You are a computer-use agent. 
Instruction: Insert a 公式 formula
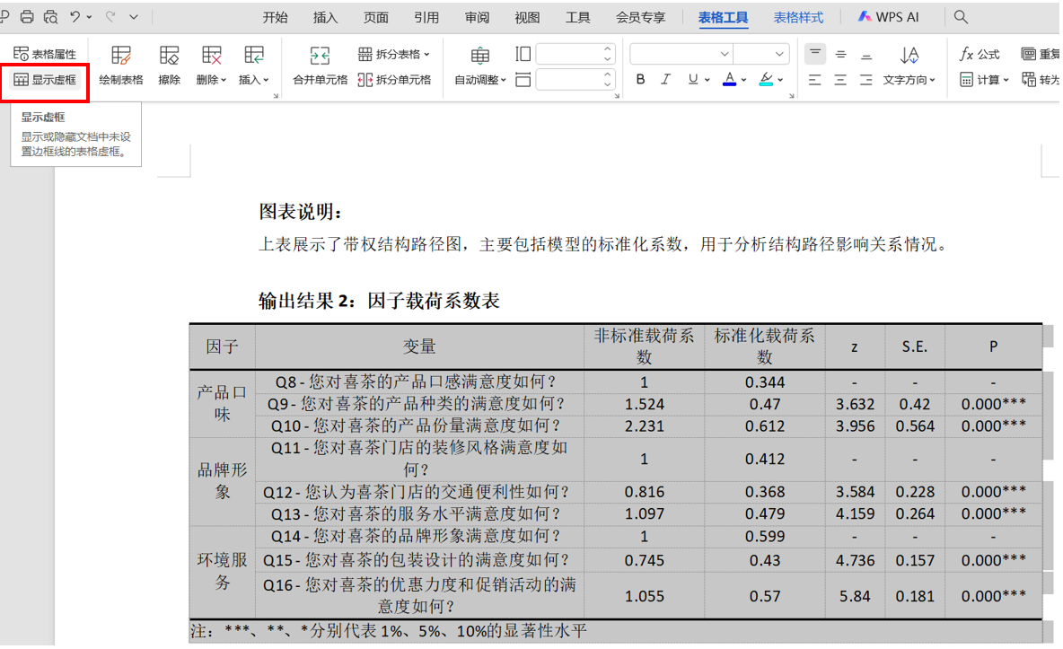coord(980,54)
